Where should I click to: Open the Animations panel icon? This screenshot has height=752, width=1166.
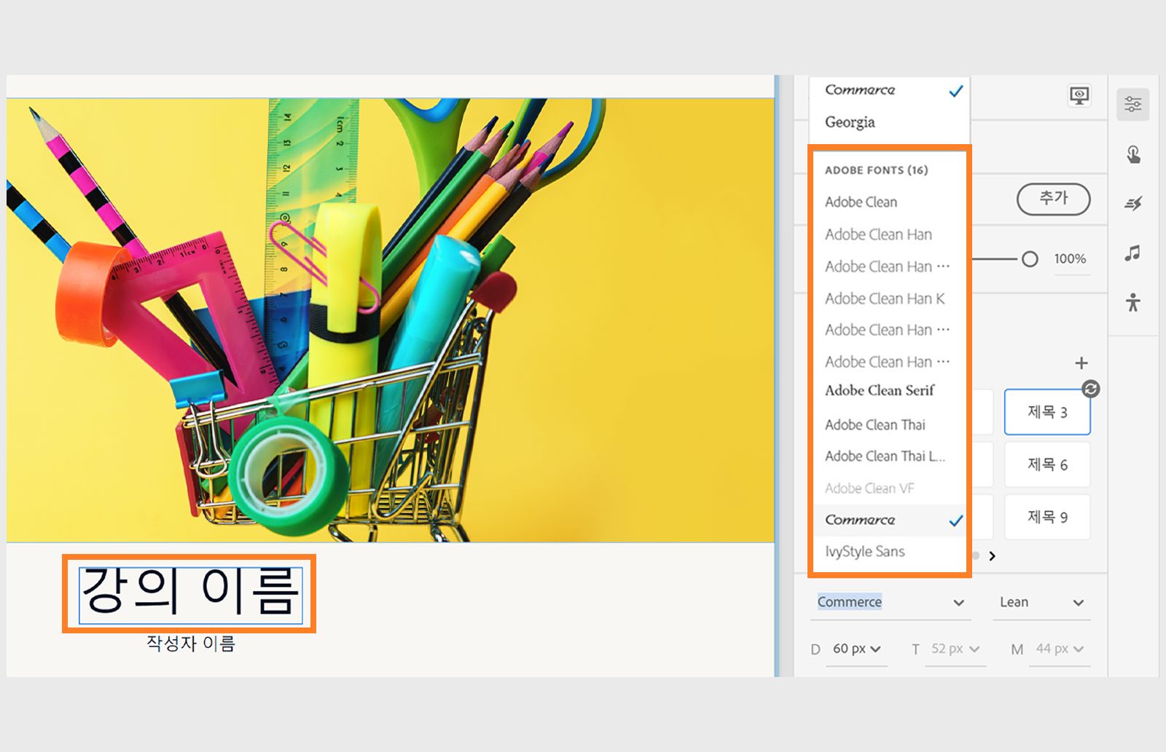pyautogui.click(x=1132, y=204)
